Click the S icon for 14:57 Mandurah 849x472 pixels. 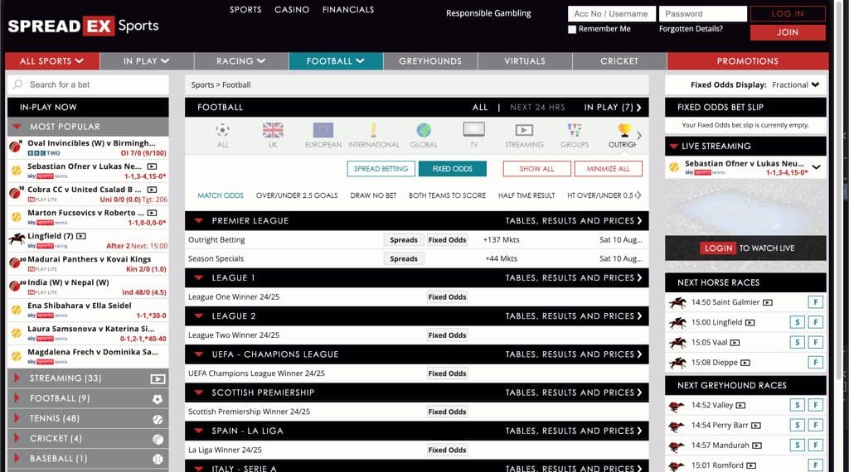[797, 445]
